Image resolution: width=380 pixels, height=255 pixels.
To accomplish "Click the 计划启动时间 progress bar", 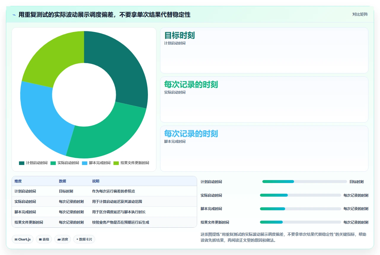I will coord(304,182).
